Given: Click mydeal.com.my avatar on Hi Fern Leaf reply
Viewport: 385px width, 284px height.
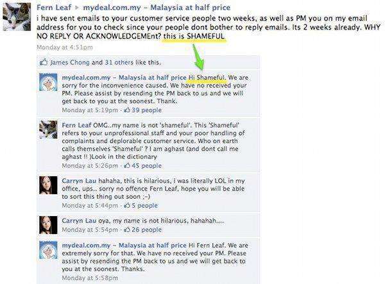Looking at the screenshot, I should (48, 250).
